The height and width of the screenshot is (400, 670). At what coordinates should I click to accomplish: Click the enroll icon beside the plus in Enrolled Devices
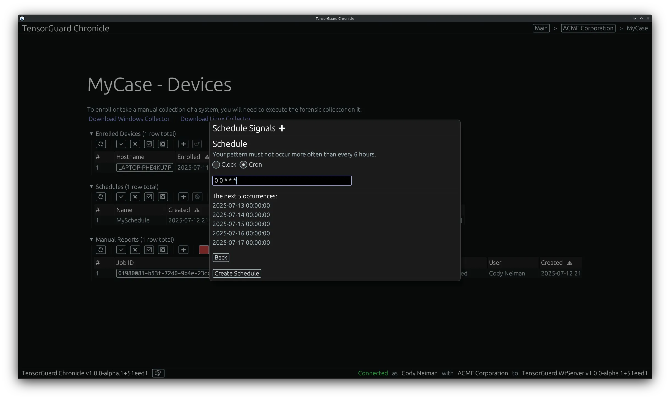[197, 144]
